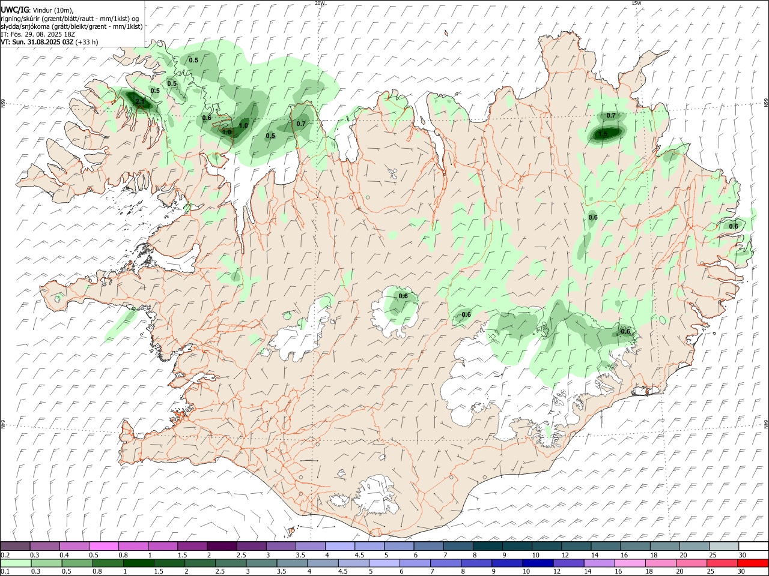Choose the crimson 25 mm rain legend swatch
Viewport: 769px width, 576px height.
(x=722, y=563)
